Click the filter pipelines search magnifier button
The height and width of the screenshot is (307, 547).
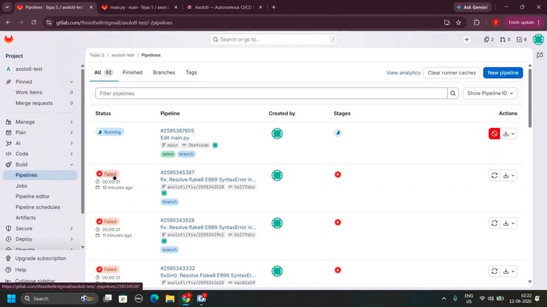point(453,94)
